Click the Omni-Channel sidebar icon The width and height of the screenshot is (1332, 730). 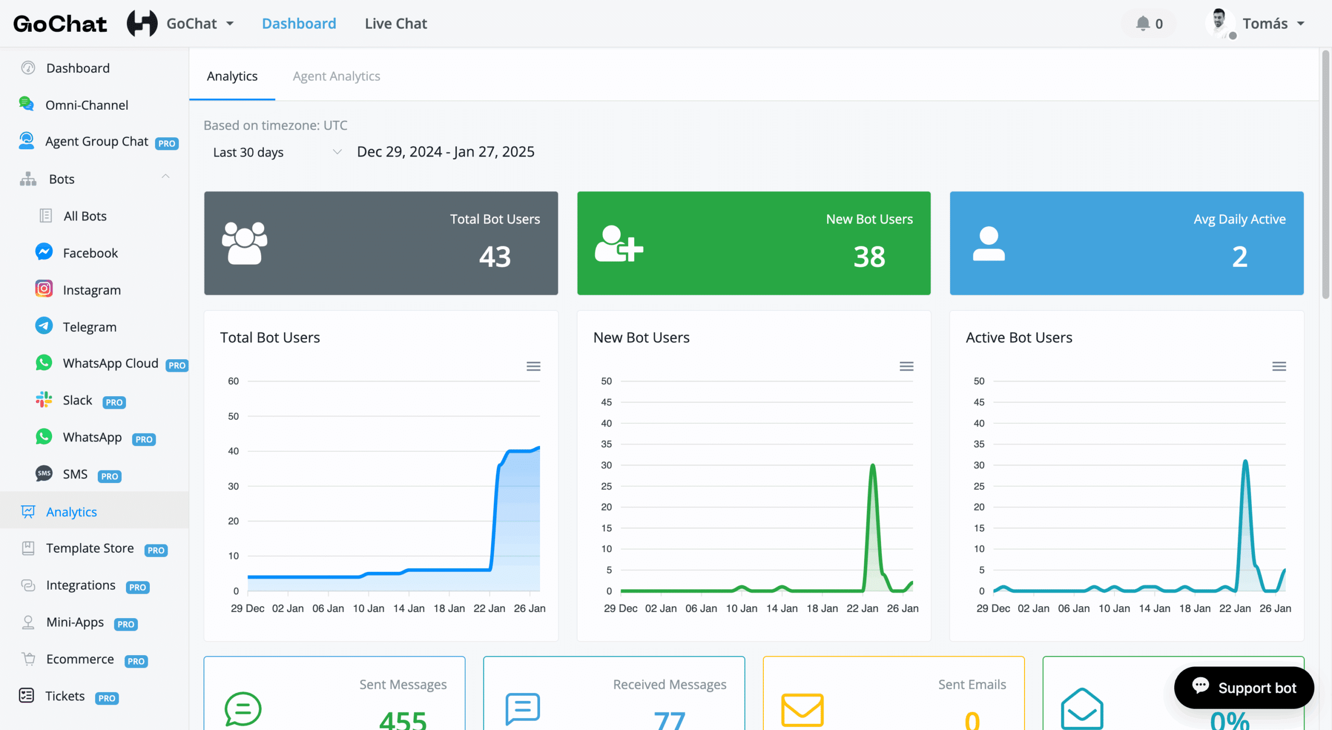click(x=26, y=104)
